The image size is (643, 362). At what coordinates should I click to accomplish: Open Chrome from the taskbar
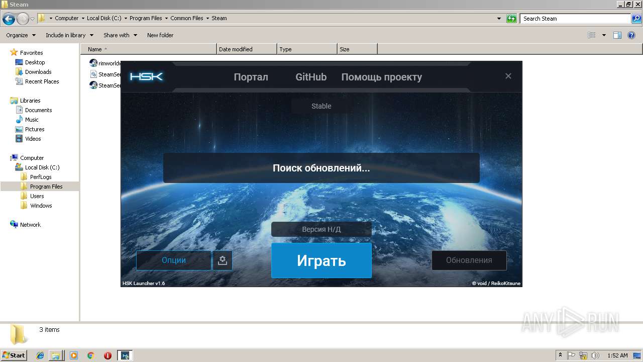coord(90,355)
